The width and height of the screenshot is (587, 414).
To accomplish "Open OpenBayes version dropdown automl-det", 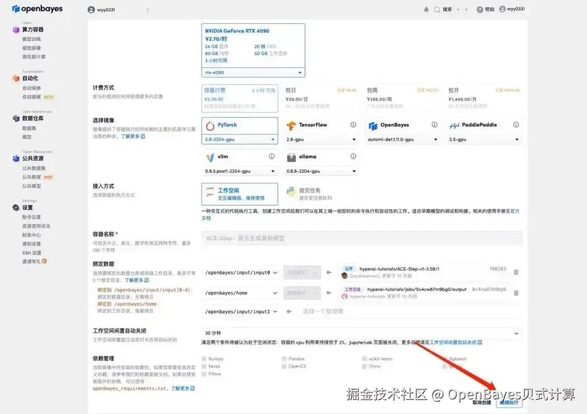I will [x=402, y=139].
